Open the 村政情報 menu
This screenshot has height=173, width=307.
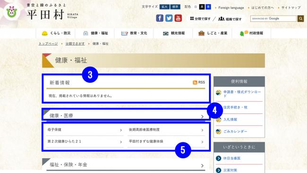click(251, 33)
